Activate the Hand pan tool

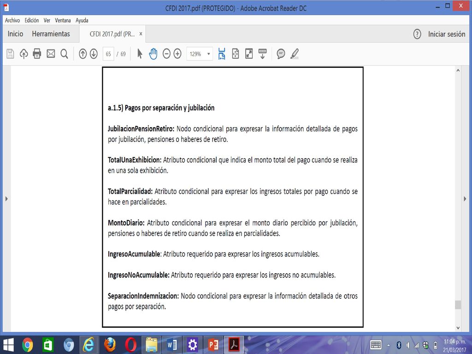(153, 54)
